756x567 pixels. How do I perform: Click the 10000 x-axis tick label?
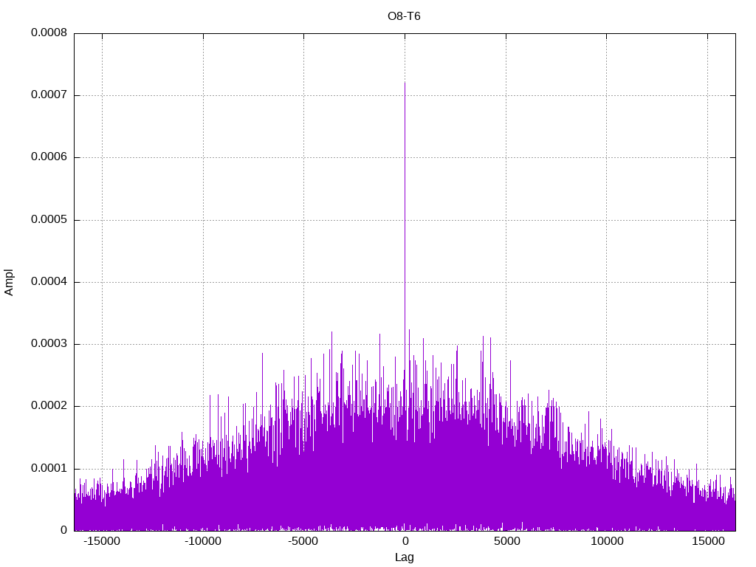(606, 542)
